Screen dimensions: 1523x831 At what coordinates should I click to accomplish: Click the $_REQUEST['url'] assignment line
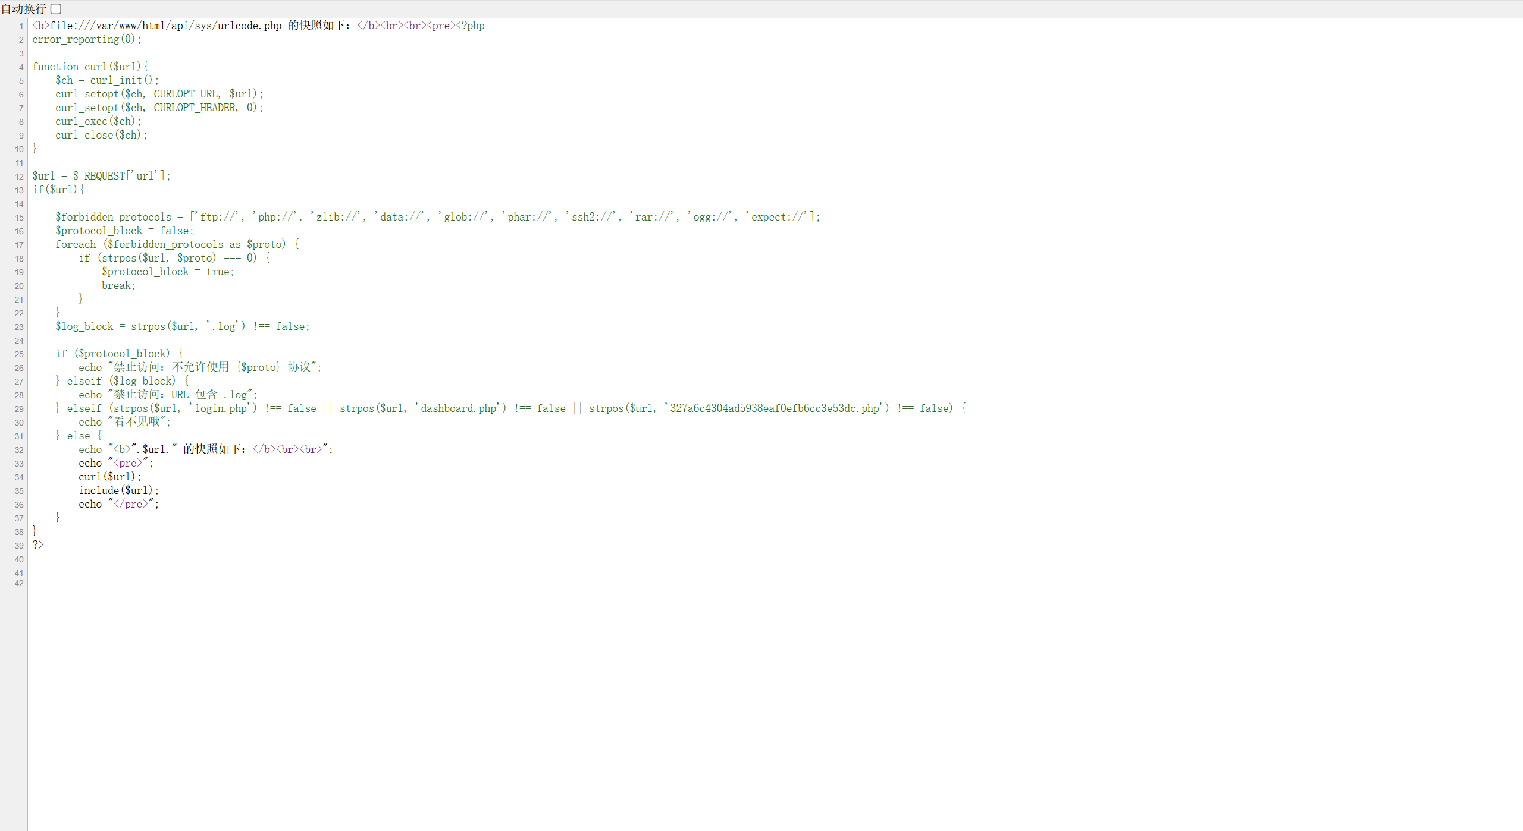pos(101,176)
